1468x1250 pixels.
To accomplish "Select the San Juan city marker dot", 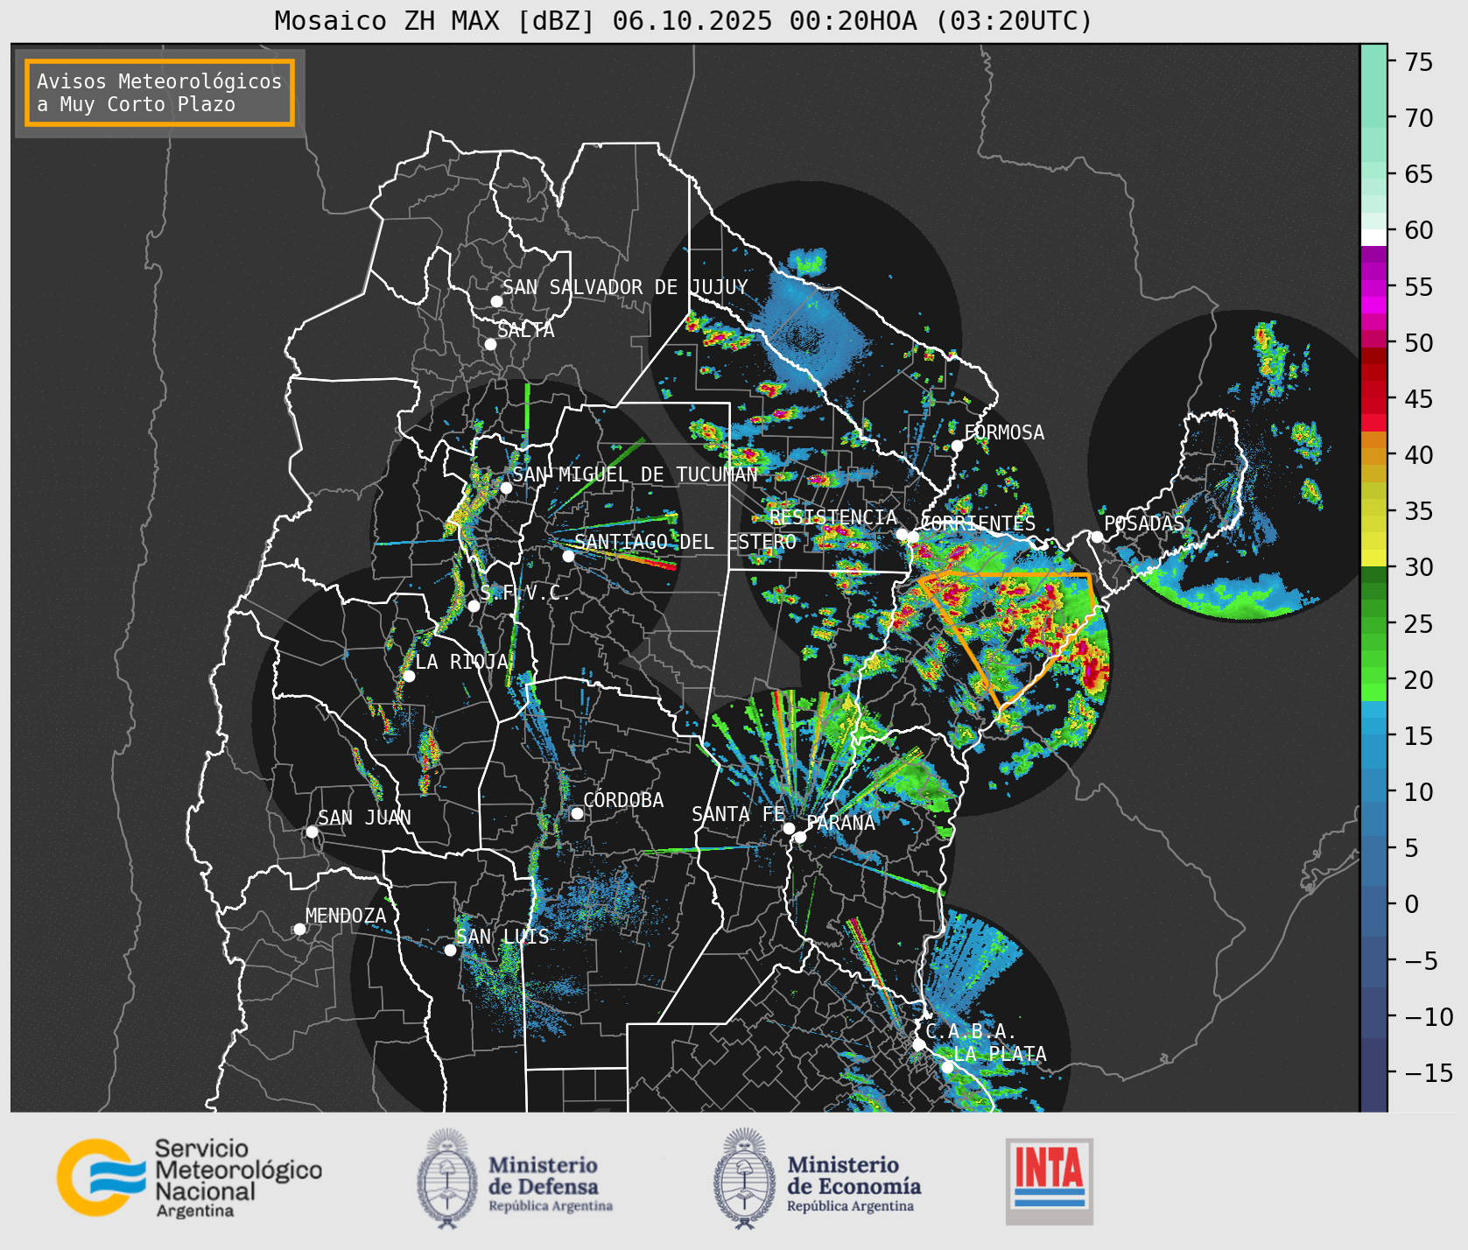I will 312,832.
